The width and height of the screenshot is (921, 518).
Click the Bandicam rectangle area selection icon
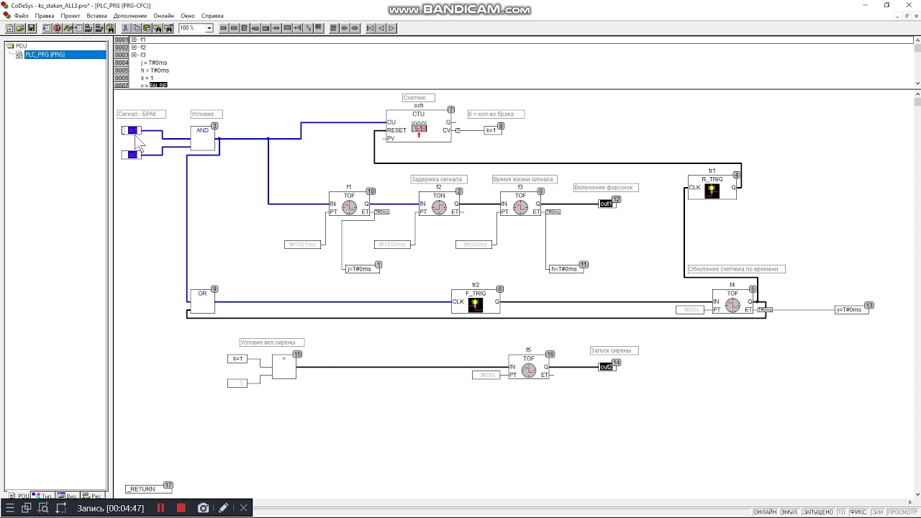[61, 508]
